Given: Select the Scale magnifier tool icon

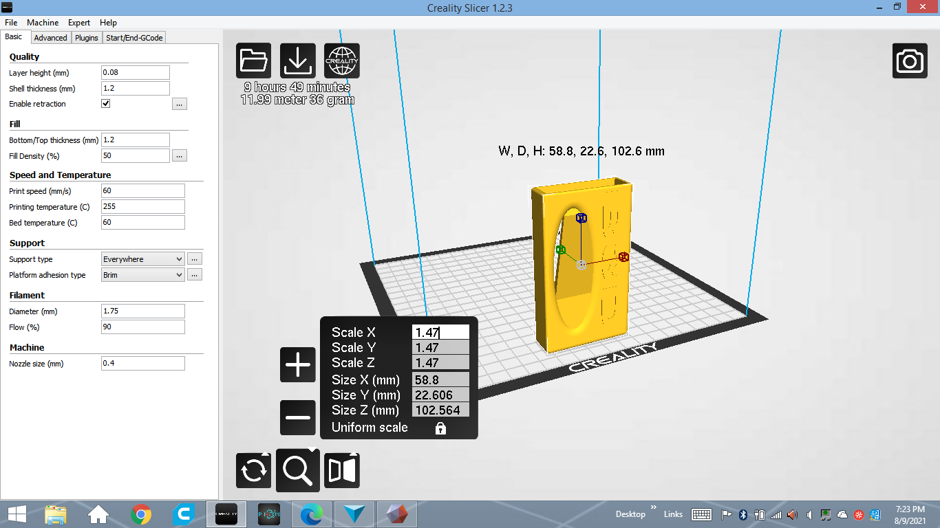Looking at the screenshot, I should (x=298, y=470).
